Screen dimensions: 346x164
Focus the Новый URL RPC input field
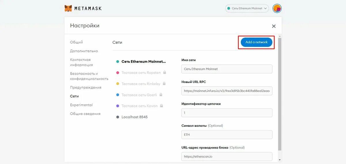(227, 91)
